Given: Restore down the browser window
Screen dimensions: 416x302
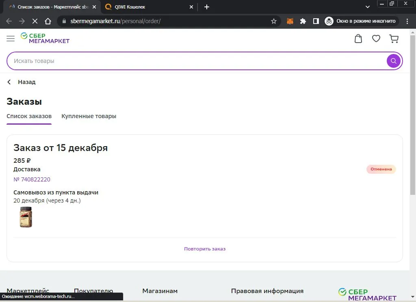Looking at the screenshot, I should pos(392,4).
